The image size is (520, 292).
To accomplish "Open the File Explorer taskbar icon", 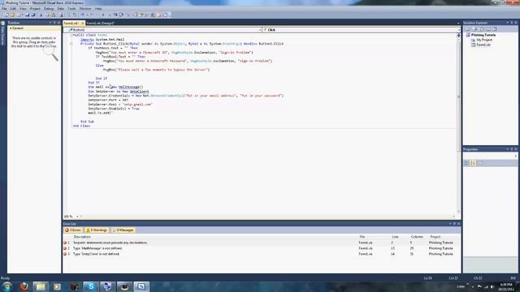I will pyautogui.click(x=41, y=286).
